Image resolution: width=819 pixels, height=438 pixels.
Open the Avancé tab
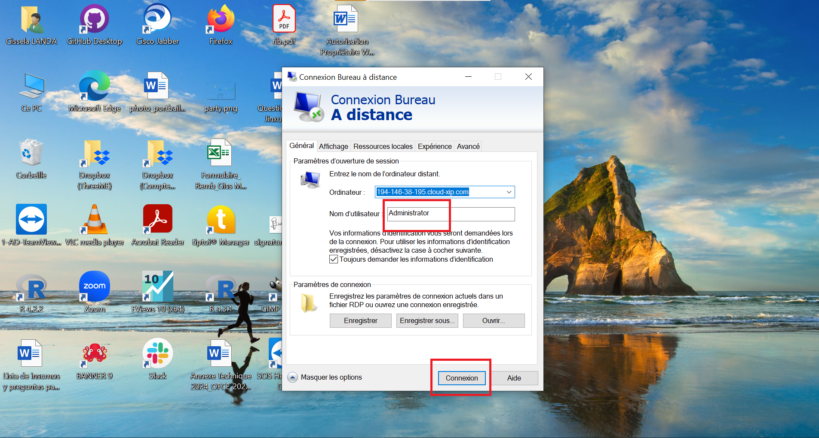click(x=468, y=147)
